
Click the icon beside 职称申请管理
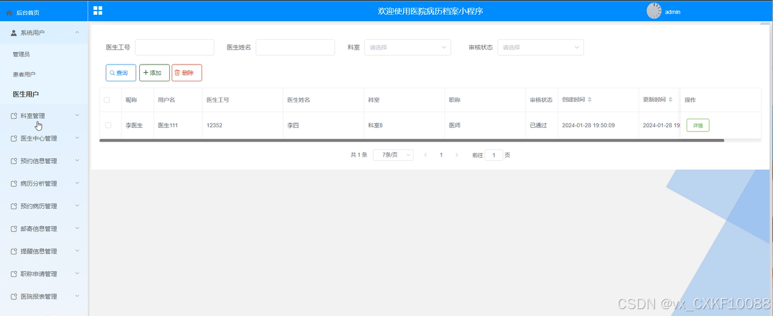point(14,274)
